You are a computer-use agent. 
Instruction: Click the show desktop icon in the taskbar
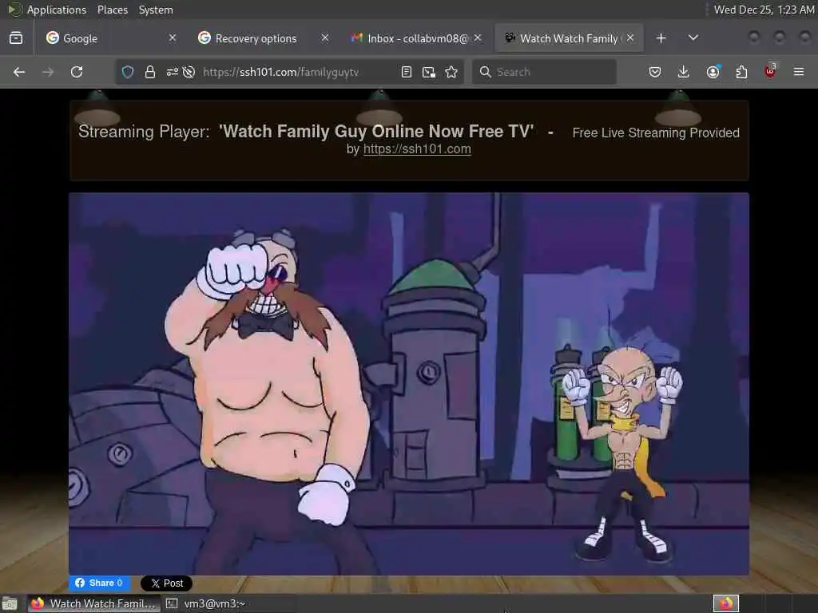(10, 603)
